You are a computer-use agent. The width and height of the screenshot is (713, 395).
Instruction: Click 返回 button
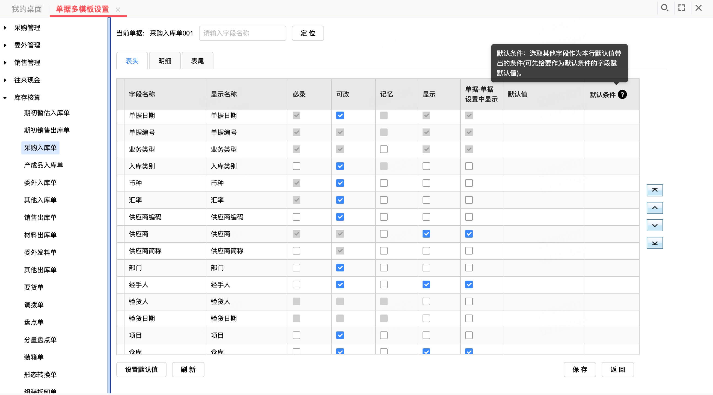pyautogui.click(x=617, y=370)
